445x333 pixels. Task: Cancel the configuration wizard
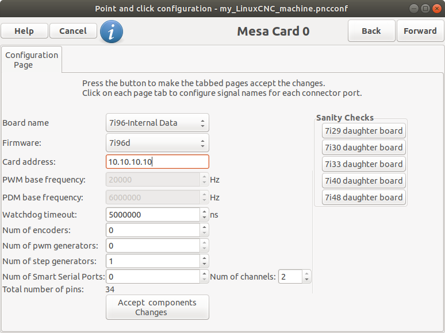pos(73,30)
